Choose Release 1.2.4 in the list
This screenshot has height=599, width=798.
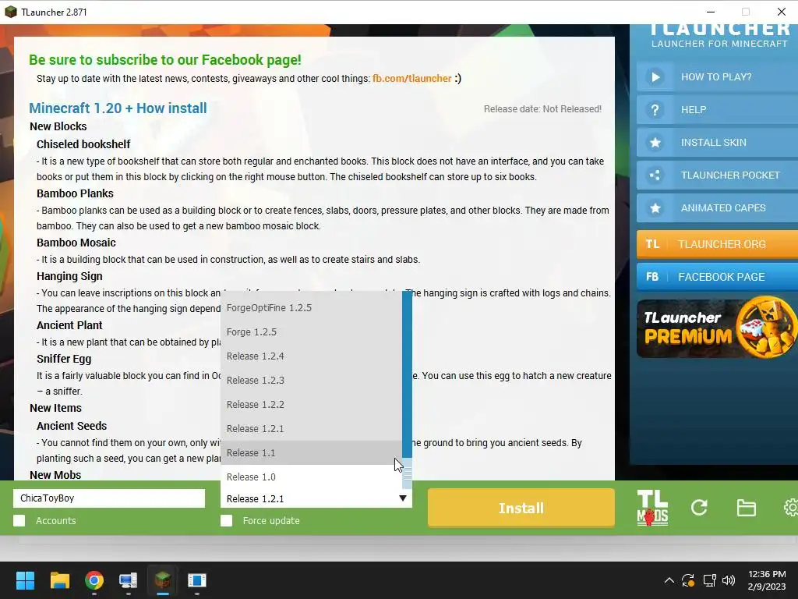click(311, 356)
